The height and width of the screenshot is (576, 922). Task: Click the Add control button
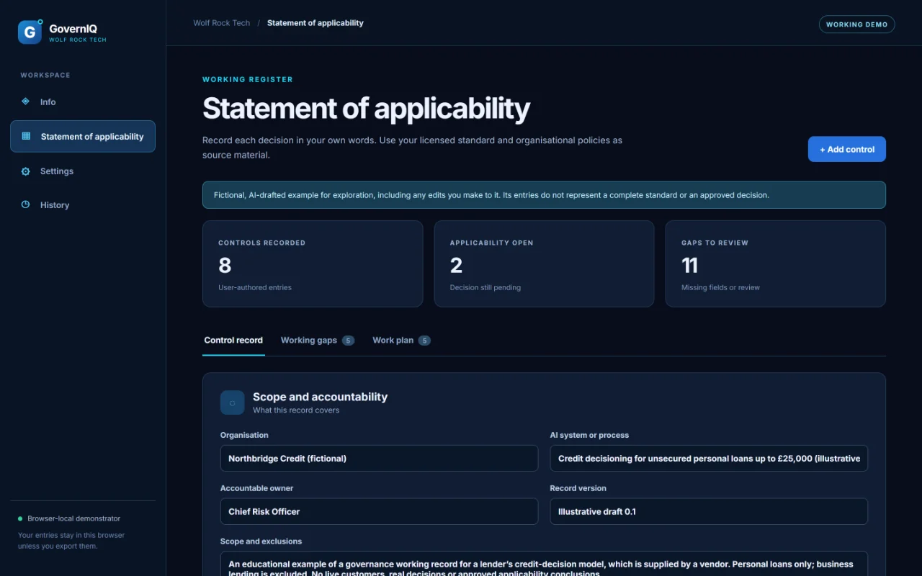[x=847, y=149]
